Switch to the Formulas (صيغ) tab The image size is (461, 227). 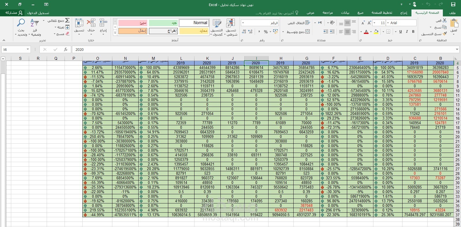coord(360,13)
